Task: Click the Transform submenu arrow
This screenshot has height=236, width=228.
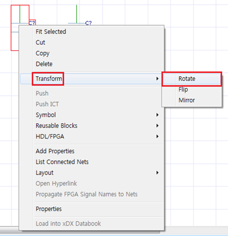Action: (x=158, y=78)
